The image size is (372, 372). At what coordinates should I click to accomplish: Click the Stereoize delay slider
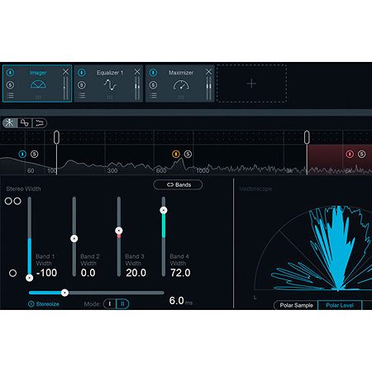[97, 293]
